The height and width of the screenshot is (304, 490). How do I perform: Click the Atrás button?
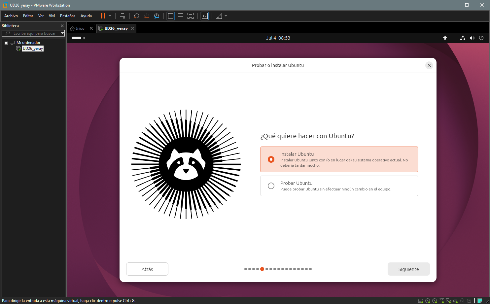point(147,269)
